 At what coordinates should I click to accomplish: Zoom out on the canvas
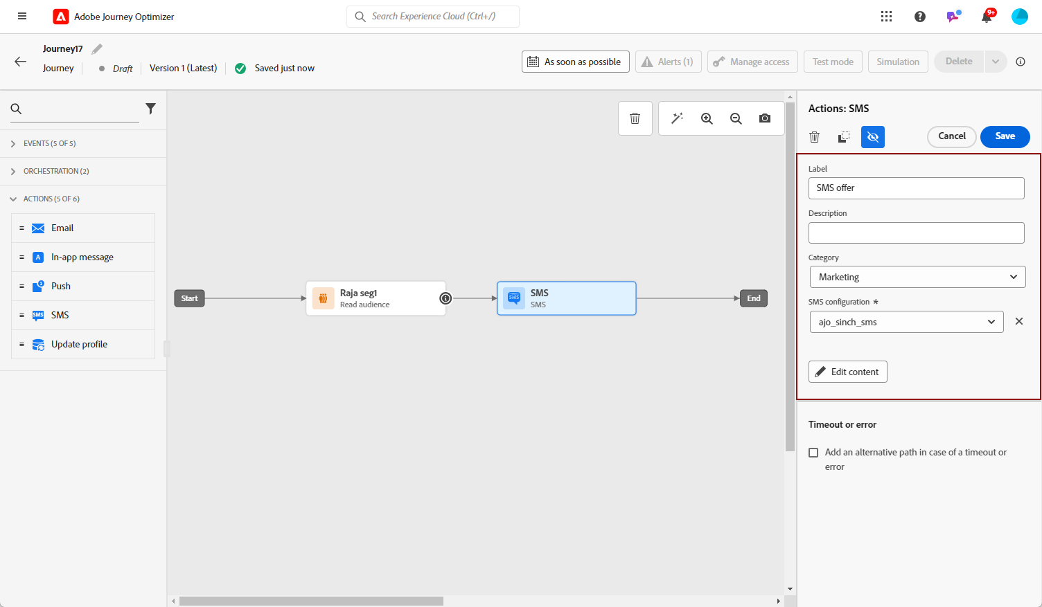[736, 118]
